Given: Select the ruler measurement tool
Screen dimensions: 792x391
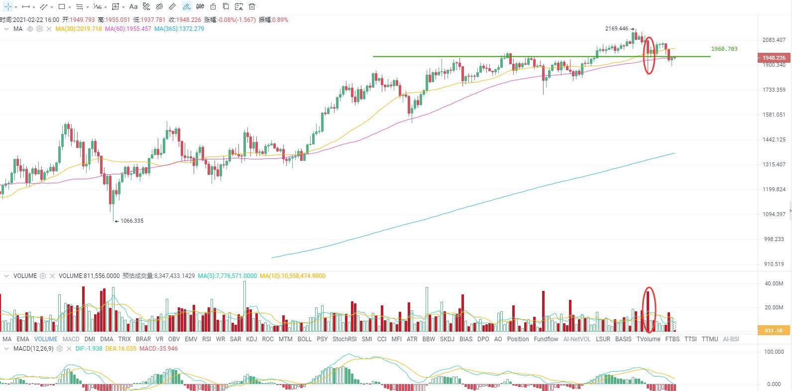Looking at the screenshot, I should [x=172, y=6].
